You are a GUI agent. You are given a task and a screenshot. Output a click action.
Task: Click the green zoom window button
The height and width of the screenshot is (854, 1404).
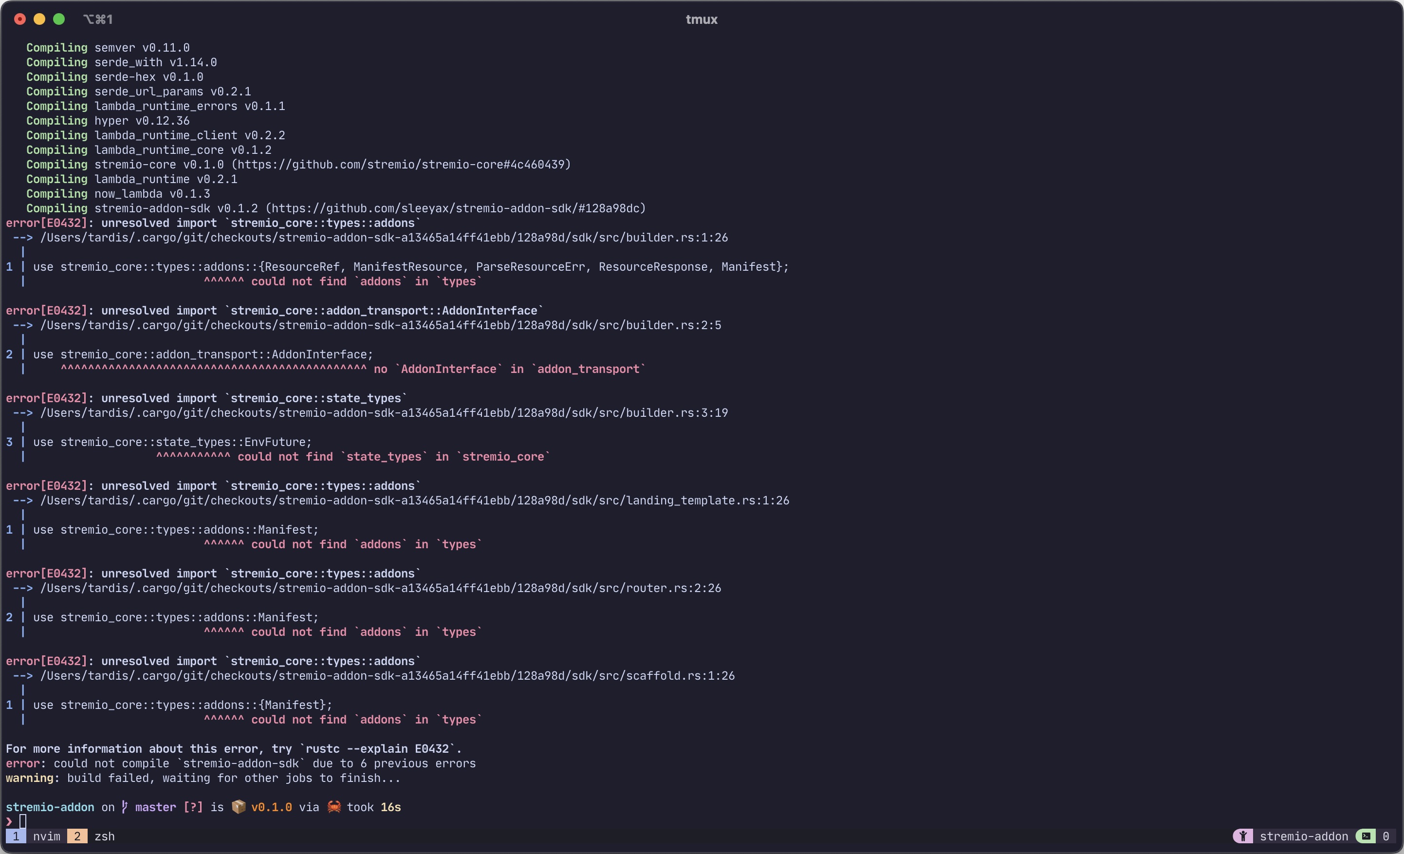tap(59, 19)
